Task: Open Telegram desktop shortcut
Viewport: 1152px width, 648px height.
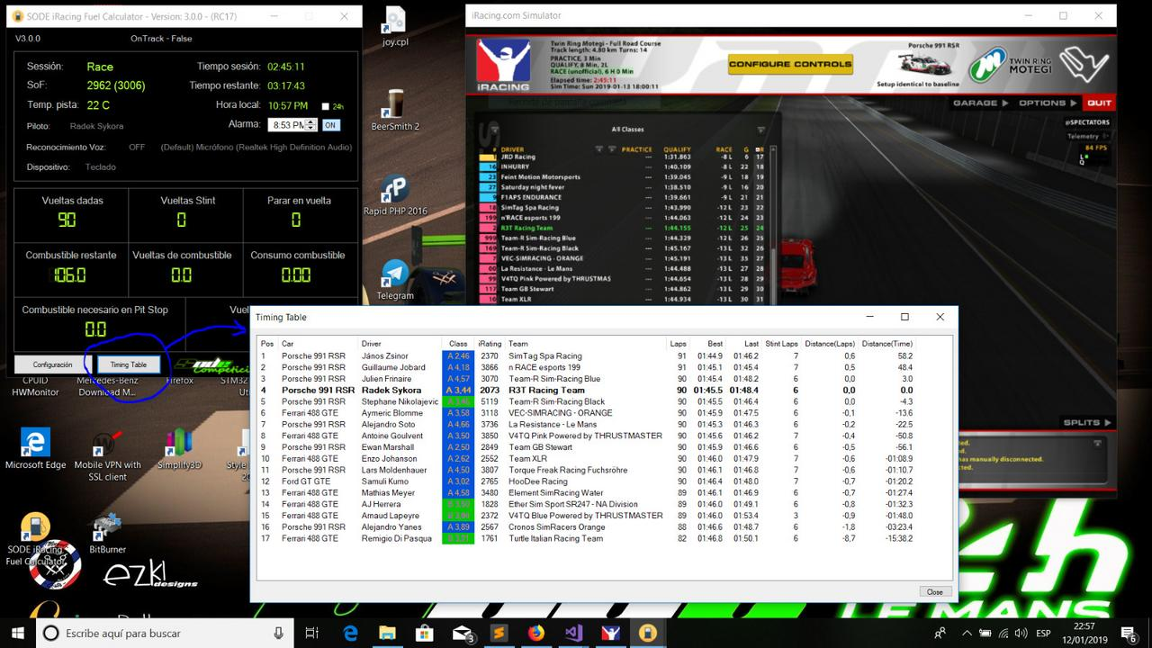Action: click(x=395, y=280)
